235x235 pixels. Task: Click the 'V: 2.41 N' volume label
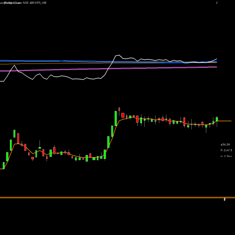point(226,150)
